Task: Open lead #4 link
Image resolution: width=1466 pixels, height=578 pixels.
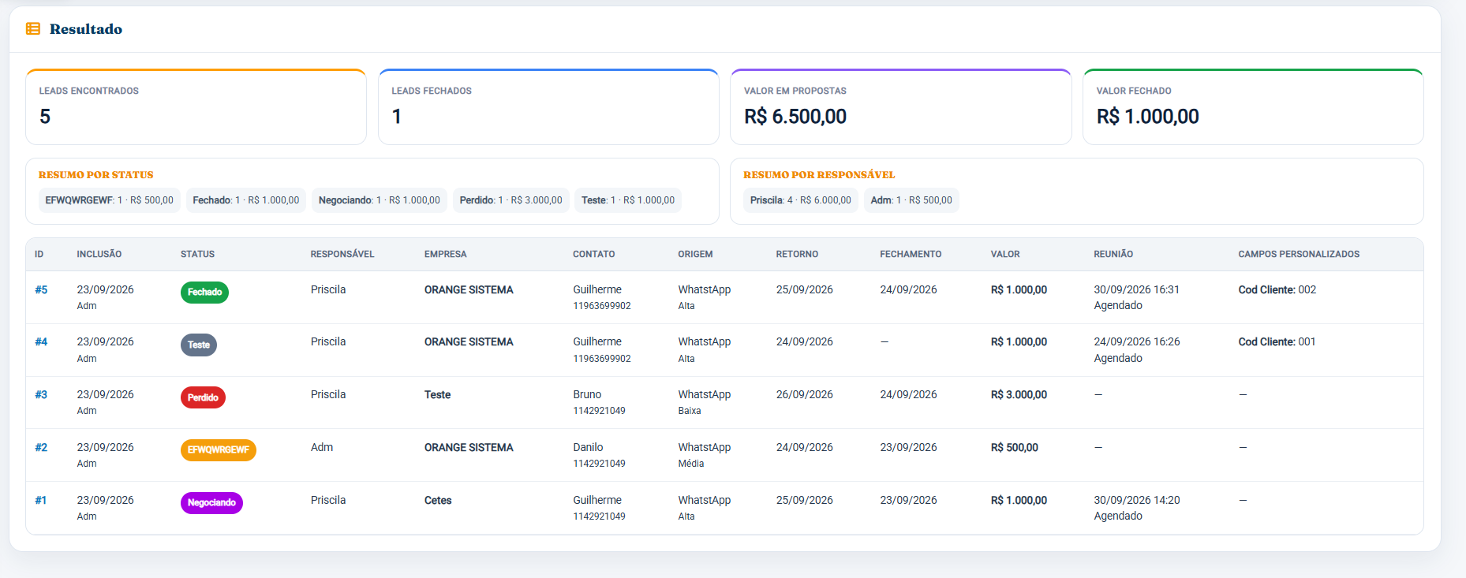Action: click(41, 342)
